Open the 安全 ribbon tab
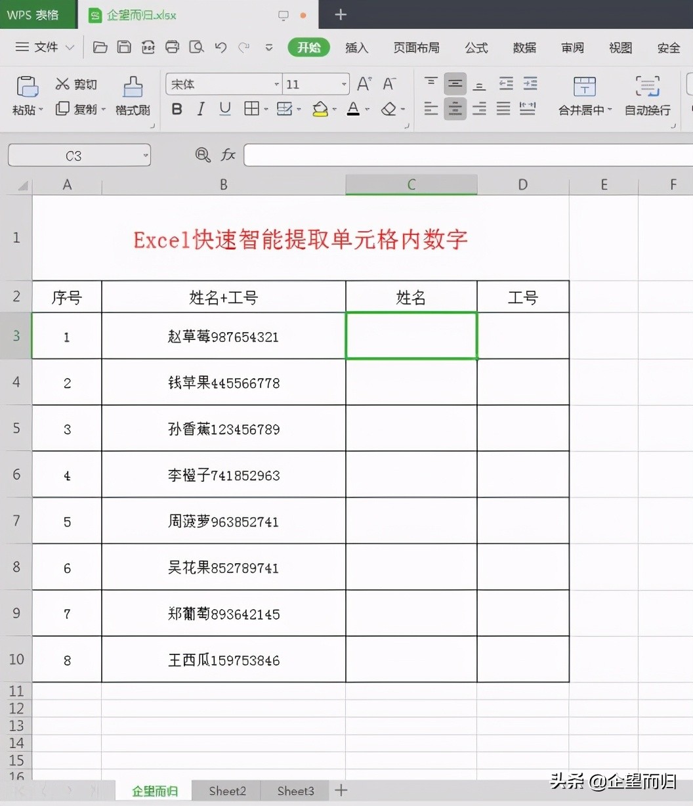The width and height of the screenshot is (693, 806). point(669,47)
